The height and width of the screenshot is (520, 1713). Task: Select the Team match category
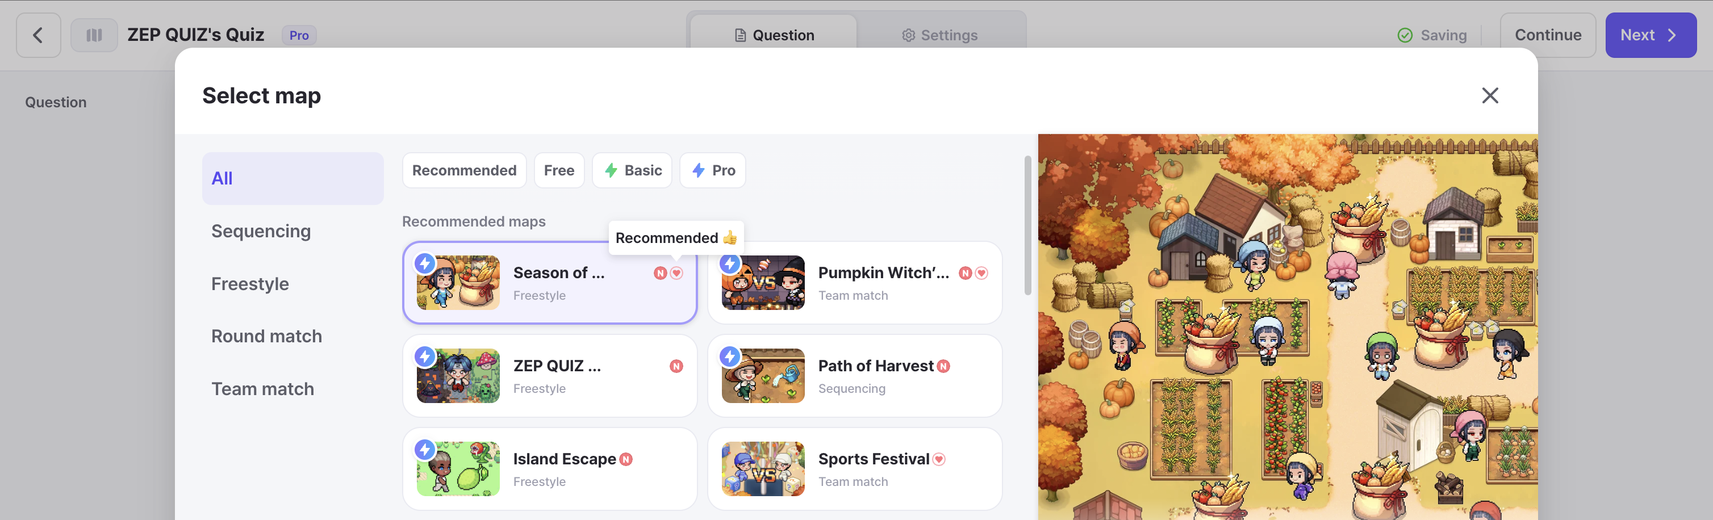point(262,389)
